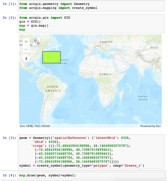The image size is (168, 181).
Task: Click the Indian Ocean label on the map
Action: click(x=143, y=98)
